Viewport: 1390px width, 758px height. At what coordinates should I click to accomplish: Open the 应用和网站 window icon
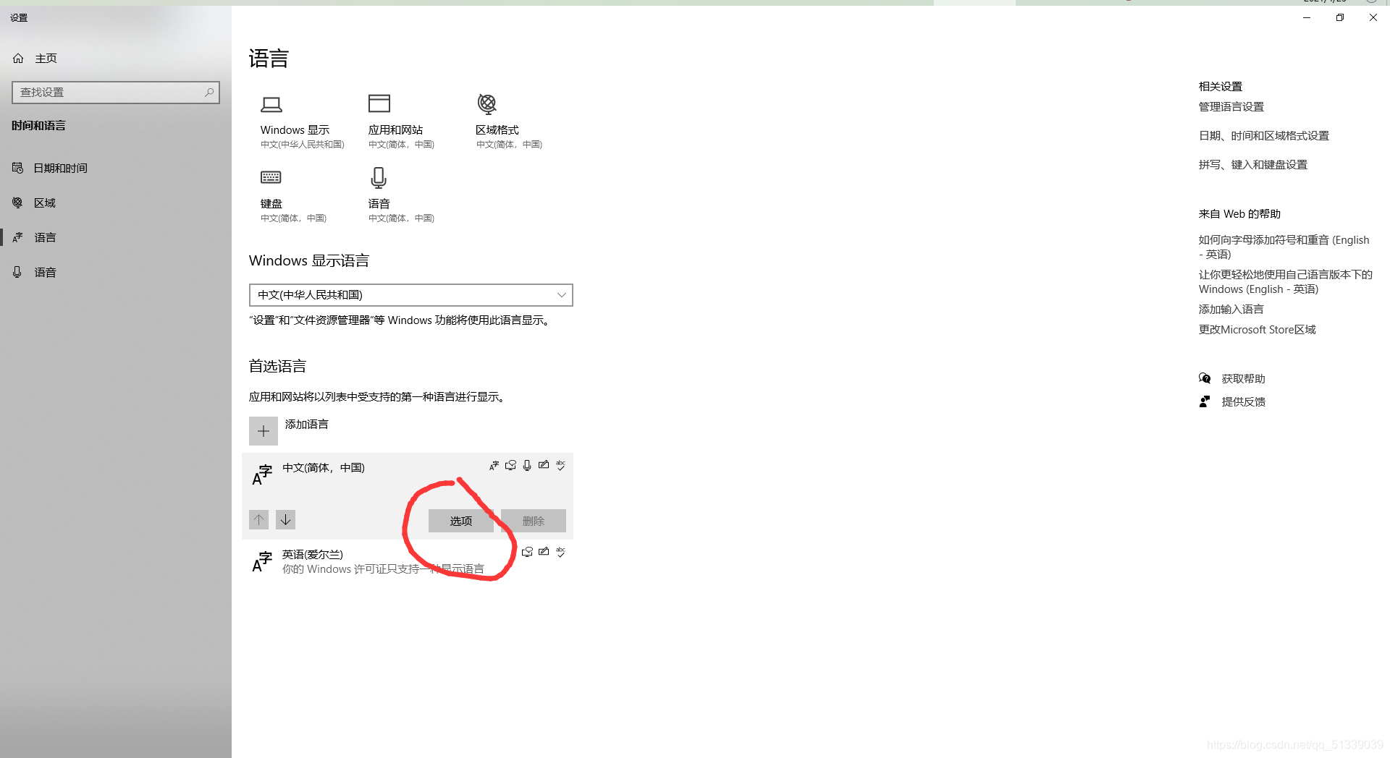coord(379,103)
